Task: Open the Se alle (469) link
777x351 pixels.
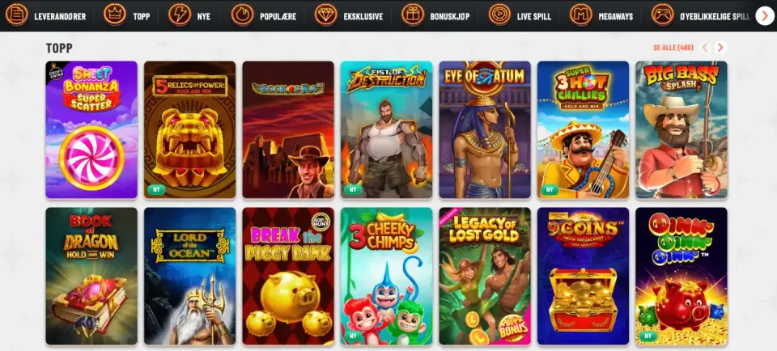Action: click(673, 48)
